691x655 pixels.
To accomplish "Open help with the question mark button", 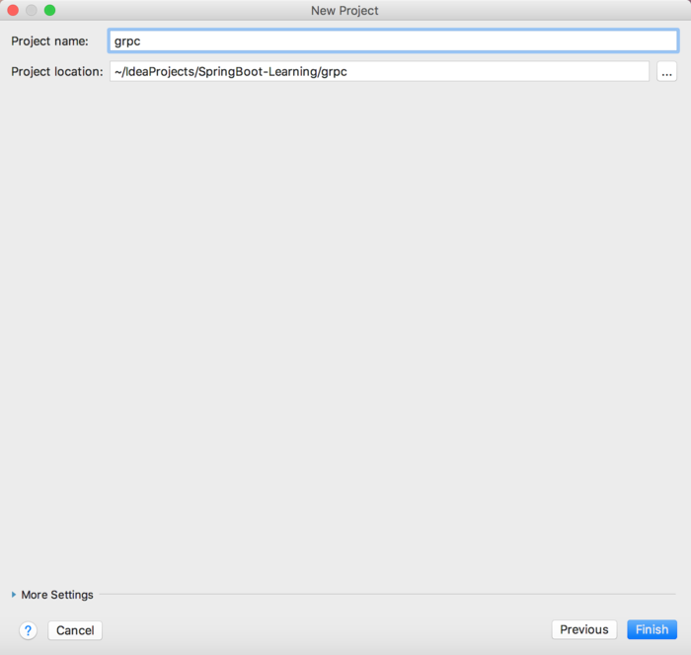I will pyautogui.click(x=28, y=630).
